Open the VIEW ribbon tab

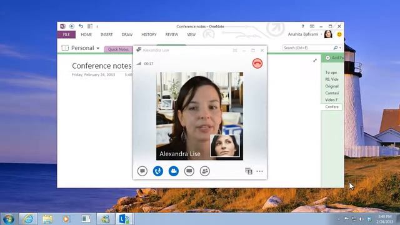pyautogui.click(x=191, y=34)
